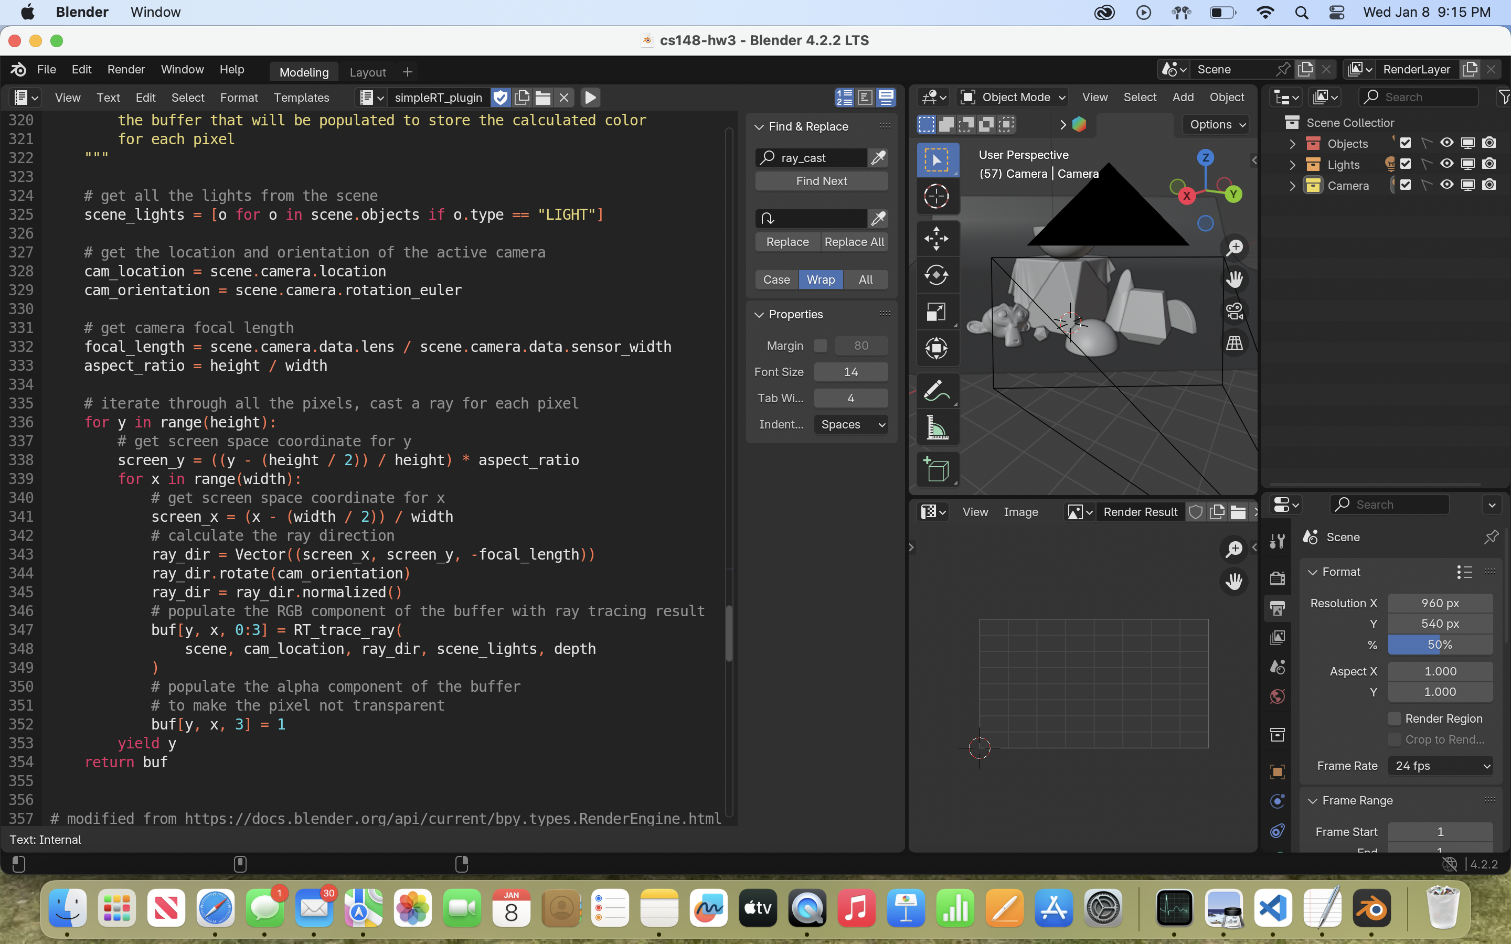This screenshot has height=944, width=1511.
Task: Hide the Objects collection in viewport
Action: 1446,143
